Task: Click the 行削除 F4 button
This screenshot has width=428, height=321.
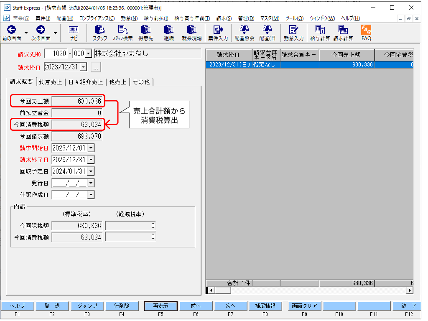Action: point(122,306)
